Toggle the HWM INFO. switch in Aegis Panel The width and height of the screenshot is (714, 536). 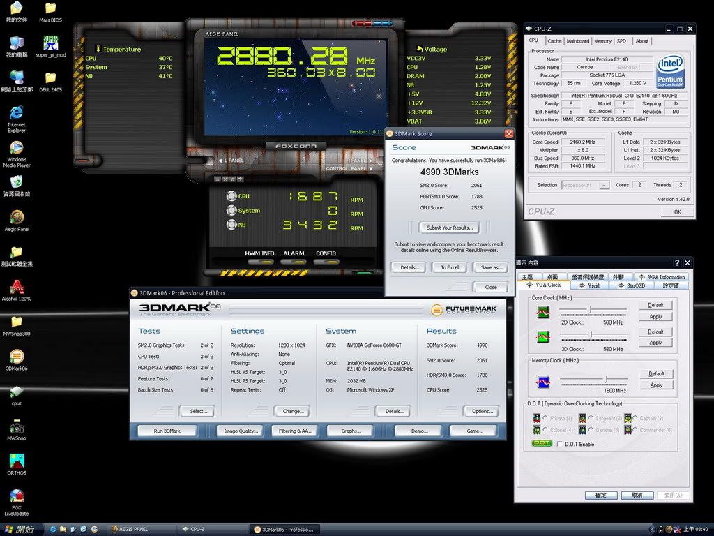261,262
